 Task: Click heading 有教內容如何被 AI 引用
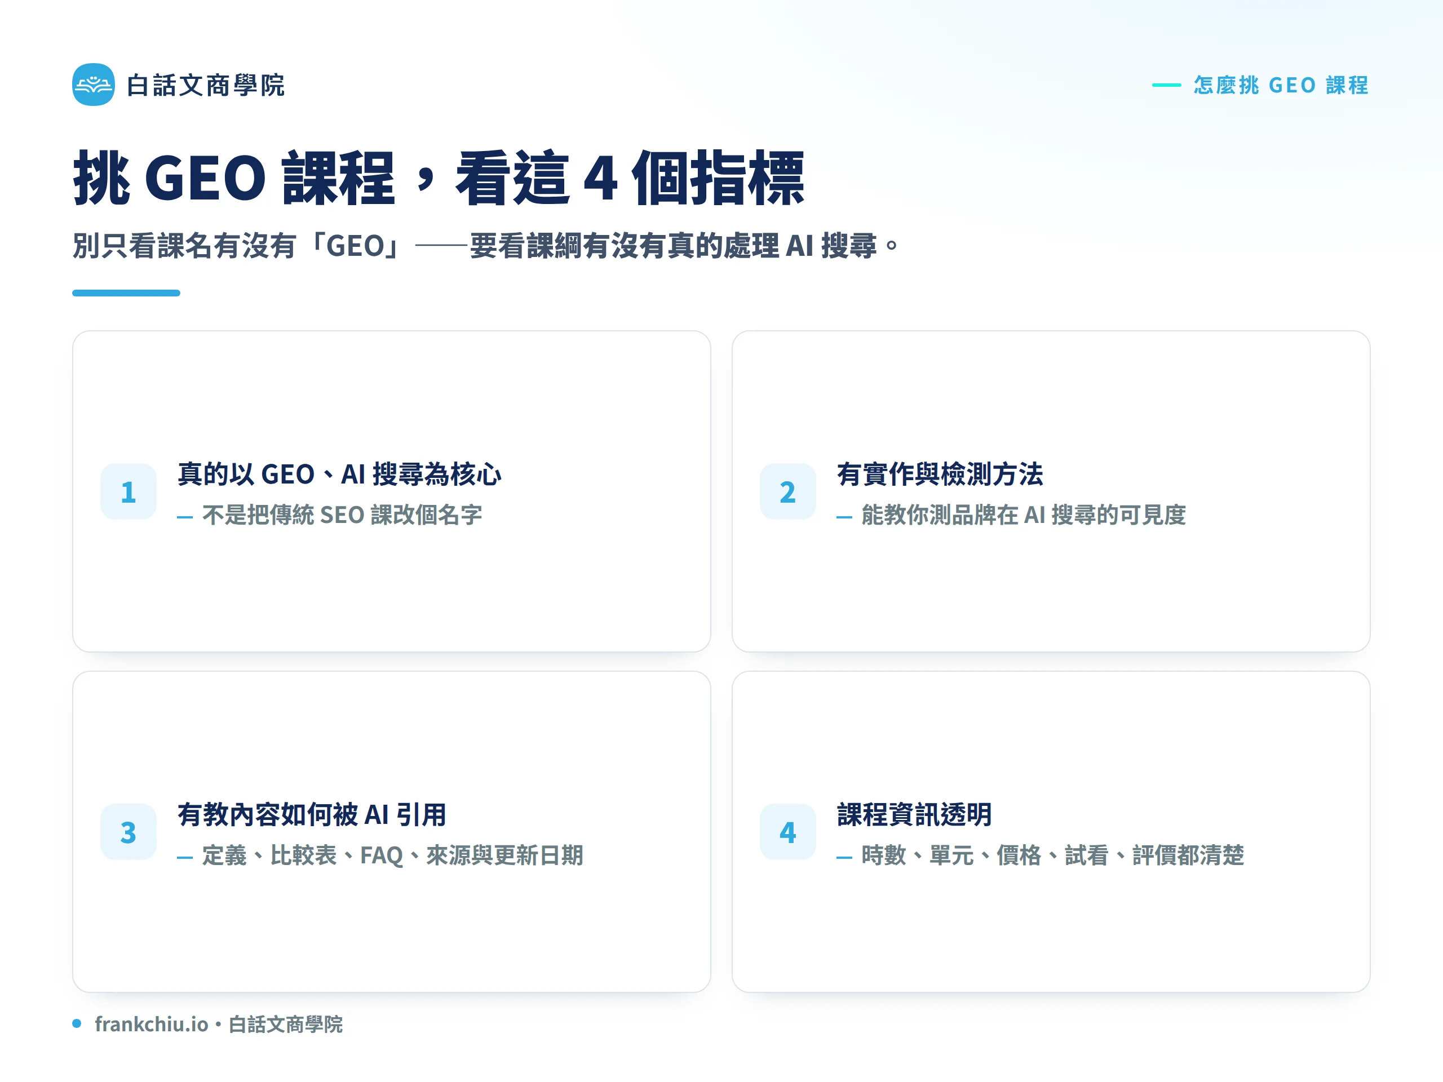(x=312, y=814)
